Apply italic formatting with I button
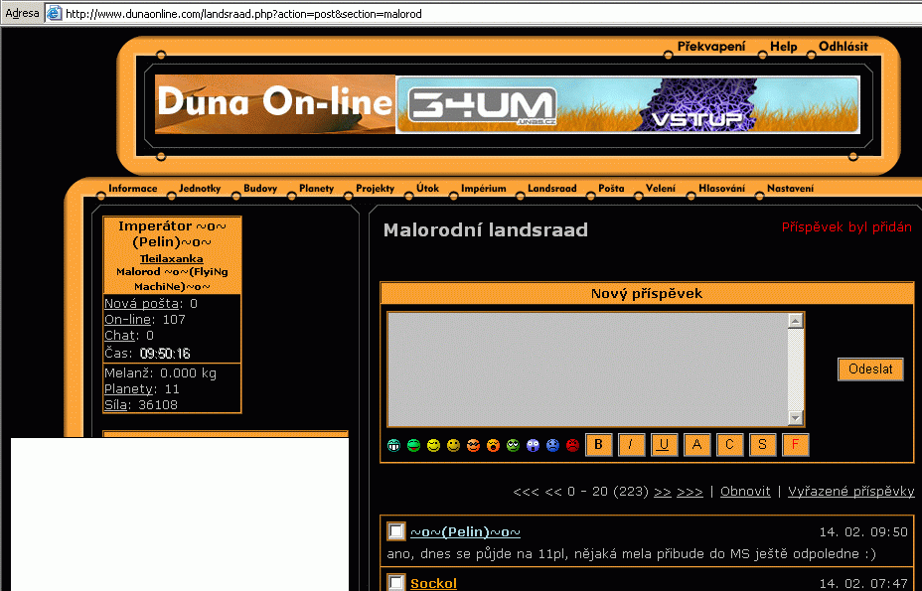This screenshot has width=922, height=591. pos(632,445)
